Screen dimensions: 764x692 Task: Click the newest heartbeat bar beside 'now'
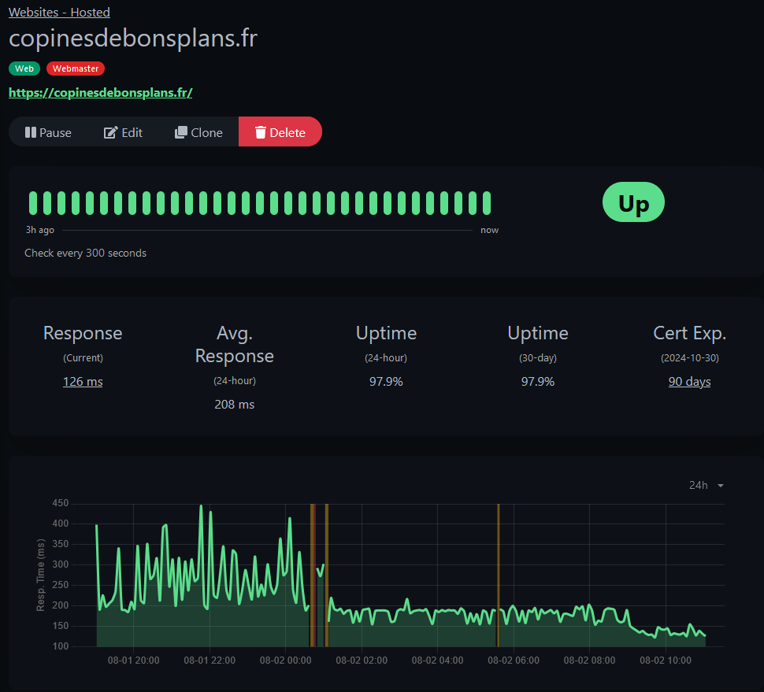pos(487,203)
